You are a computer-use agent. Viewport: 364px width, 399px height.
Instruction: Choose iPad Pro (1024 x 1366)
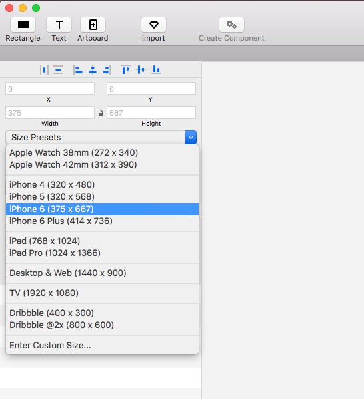click(x=102, y=253)
